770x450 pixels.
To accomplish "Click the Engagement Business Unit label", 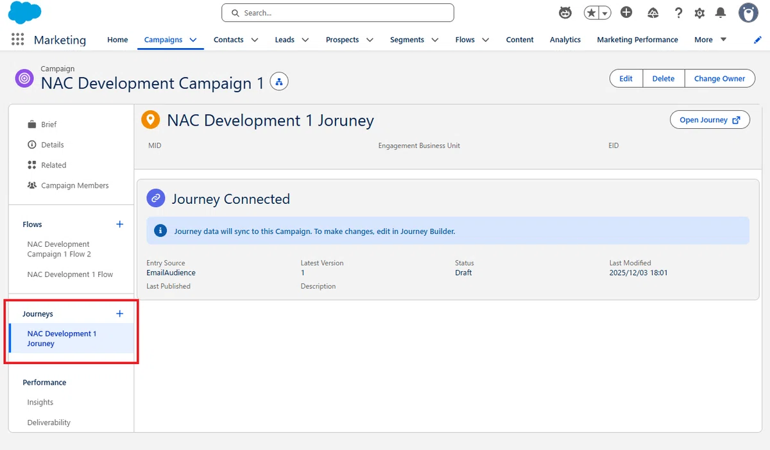I will 419,146.
